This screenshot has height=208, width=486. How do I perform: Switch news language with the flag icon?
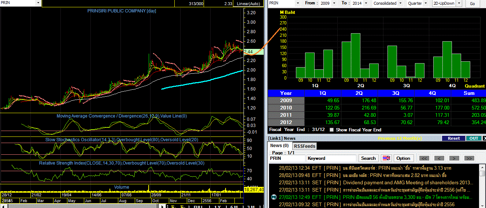[387, 158]
